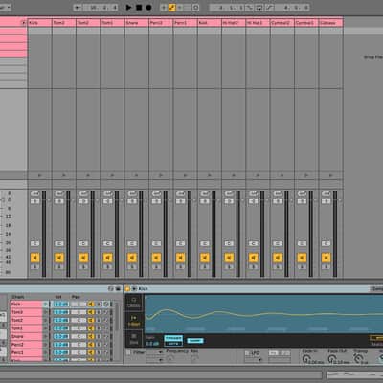Adjust the Fade Out knob
Screen dimensions: 383x383
[332, 359]
